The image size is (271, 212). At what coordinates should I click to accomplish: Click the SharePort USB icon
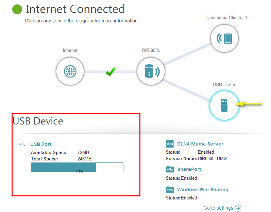[x=170, y=169]
